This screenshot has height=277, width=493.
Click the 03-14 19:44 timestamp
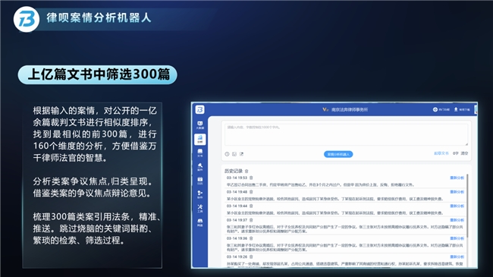point(237,206)
